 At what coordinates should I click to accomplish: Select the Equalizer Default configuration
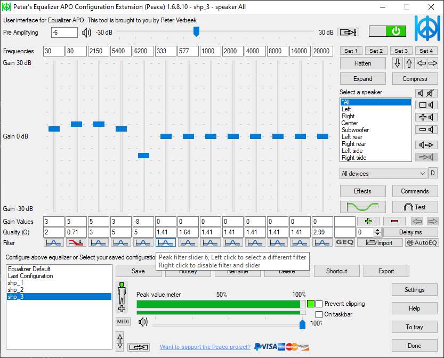(x=59, y=269)
